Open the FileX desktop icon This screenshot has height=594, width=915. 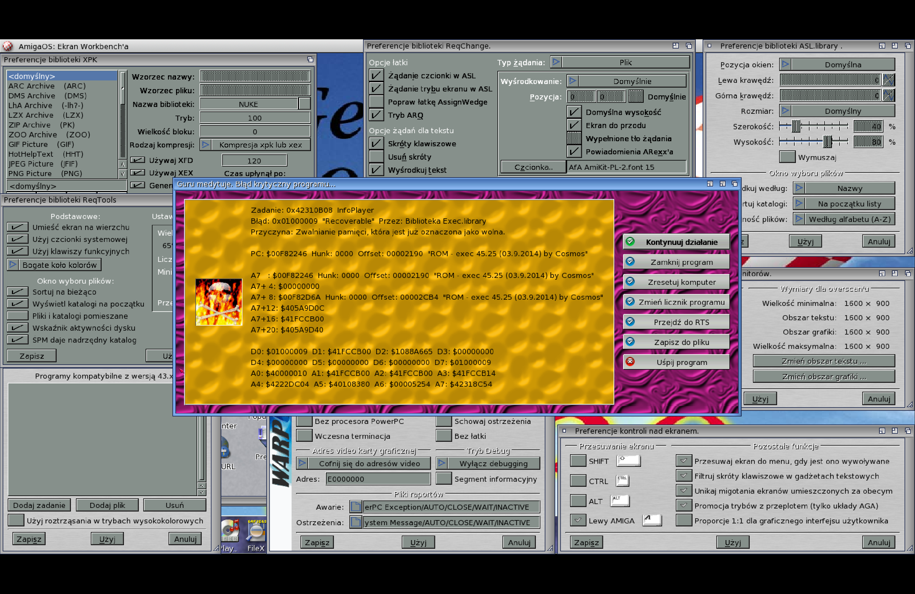click(256, 535)
